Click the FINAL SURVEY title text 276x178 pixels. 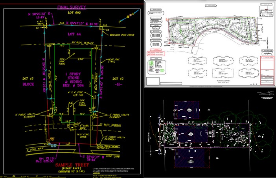[x=72, y=7]
